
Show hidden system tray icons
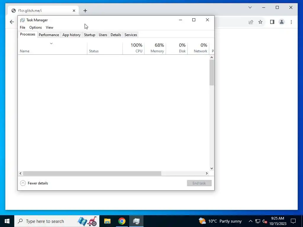(x=250, y=221)
